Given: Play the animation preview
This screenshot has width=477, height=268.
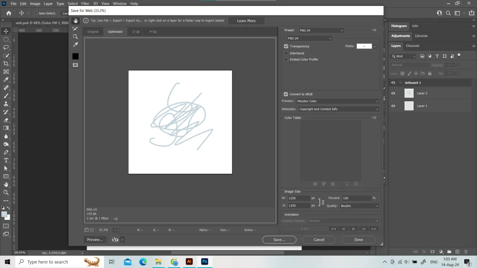Looking at the screenshot, I should tap(353, 229).
